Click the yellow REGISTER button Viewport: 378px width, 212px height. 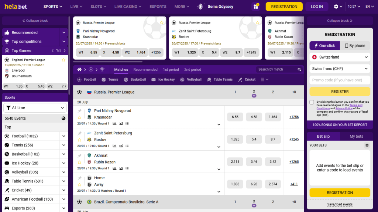pyautogui.click(x=340, y=92)
